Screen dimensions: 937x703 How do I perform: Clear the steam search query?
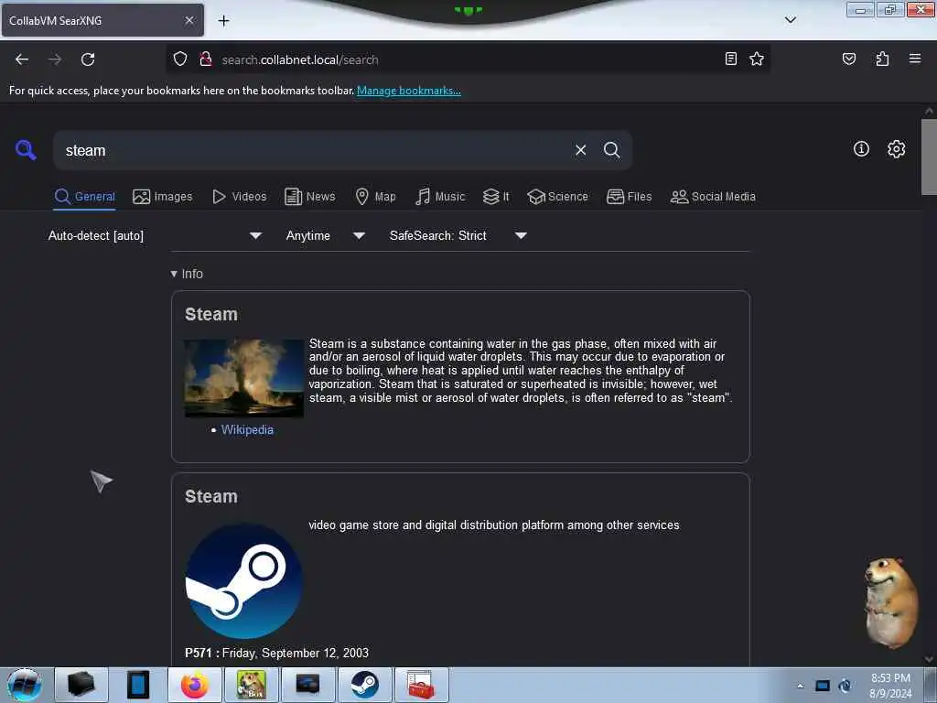(x=580, y=150)
